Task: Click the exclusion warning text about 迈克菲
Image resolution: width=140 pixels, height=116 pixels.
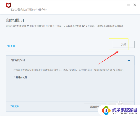Action: pyautogui.click(x=69, y=70)
